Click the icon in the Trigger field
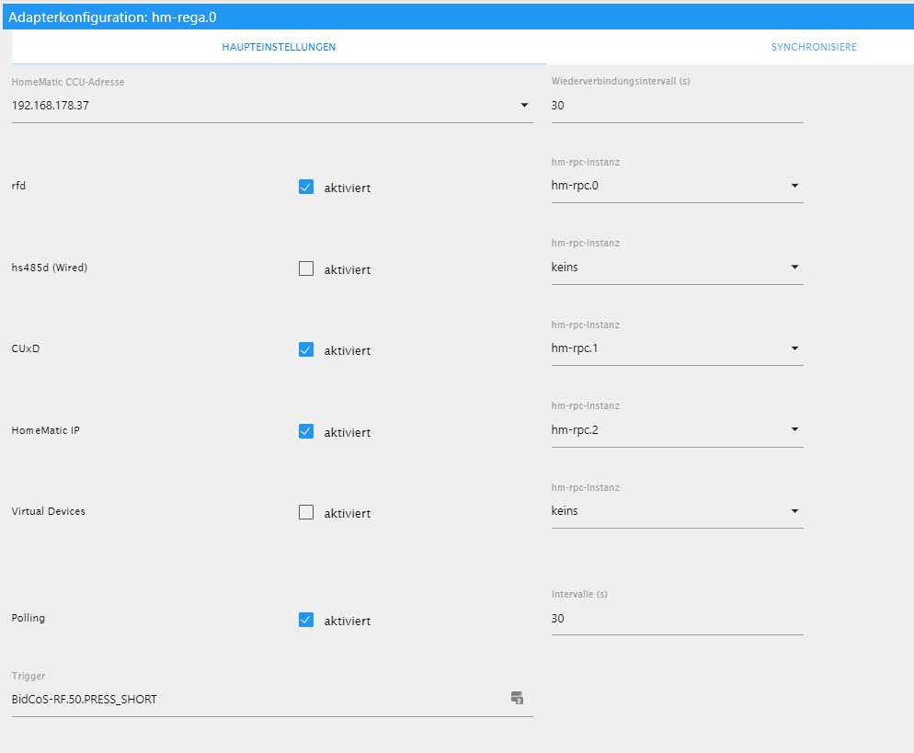 pyautogui.click(x=517, y=699)
